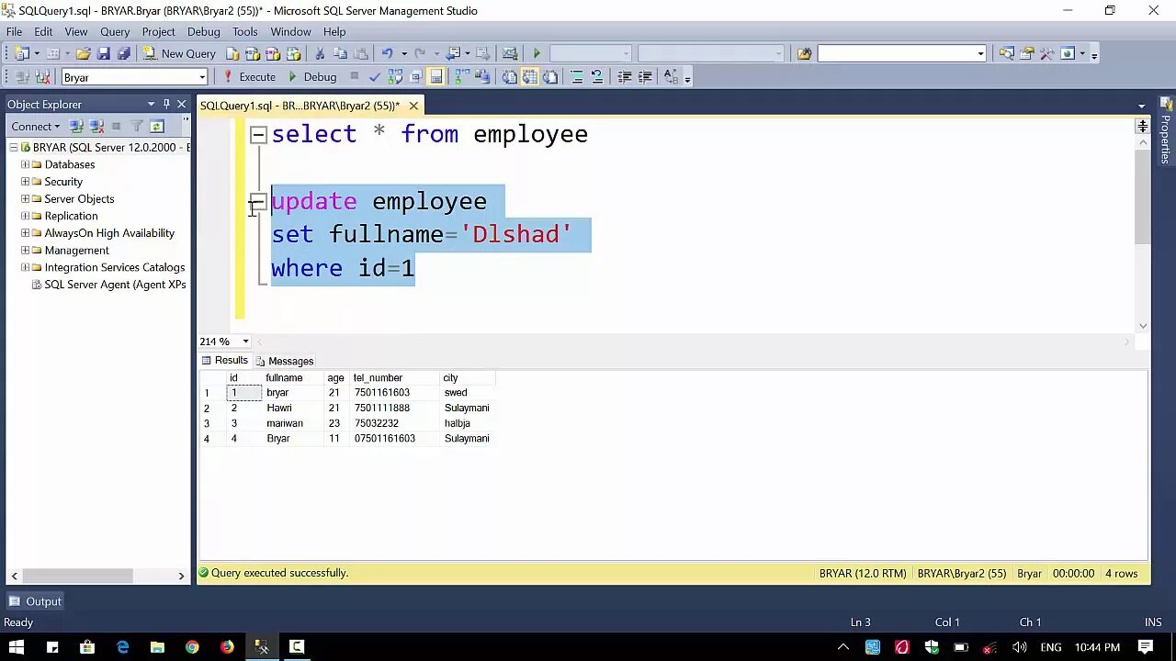Screen dimensions: 1176x661
Task: Click the Undo arrow icon
Action: pos(387,53)
